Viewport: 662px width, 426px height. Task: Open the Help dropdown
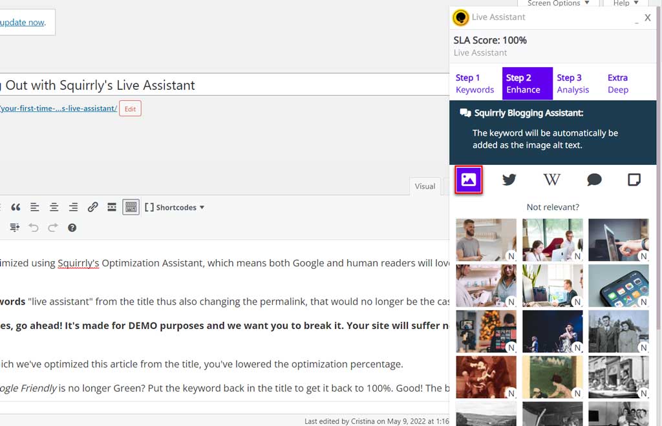[x=625, y=4]
